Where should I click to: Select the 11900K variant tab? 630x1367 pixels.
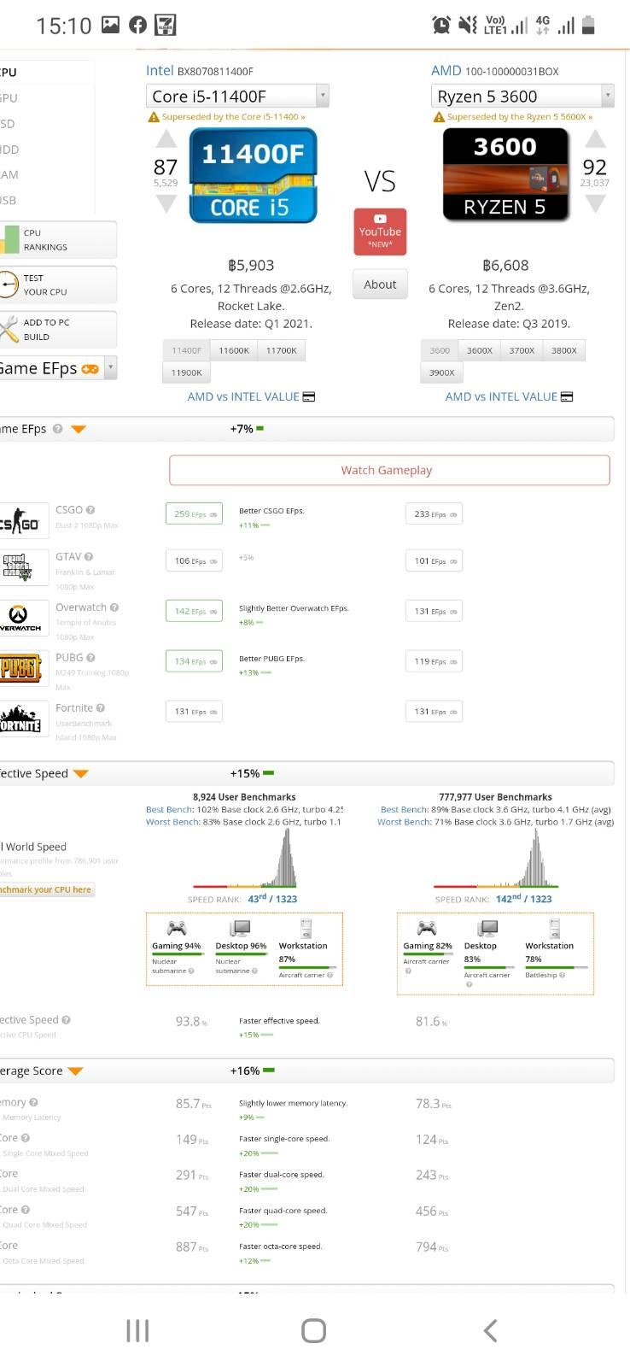186,373
